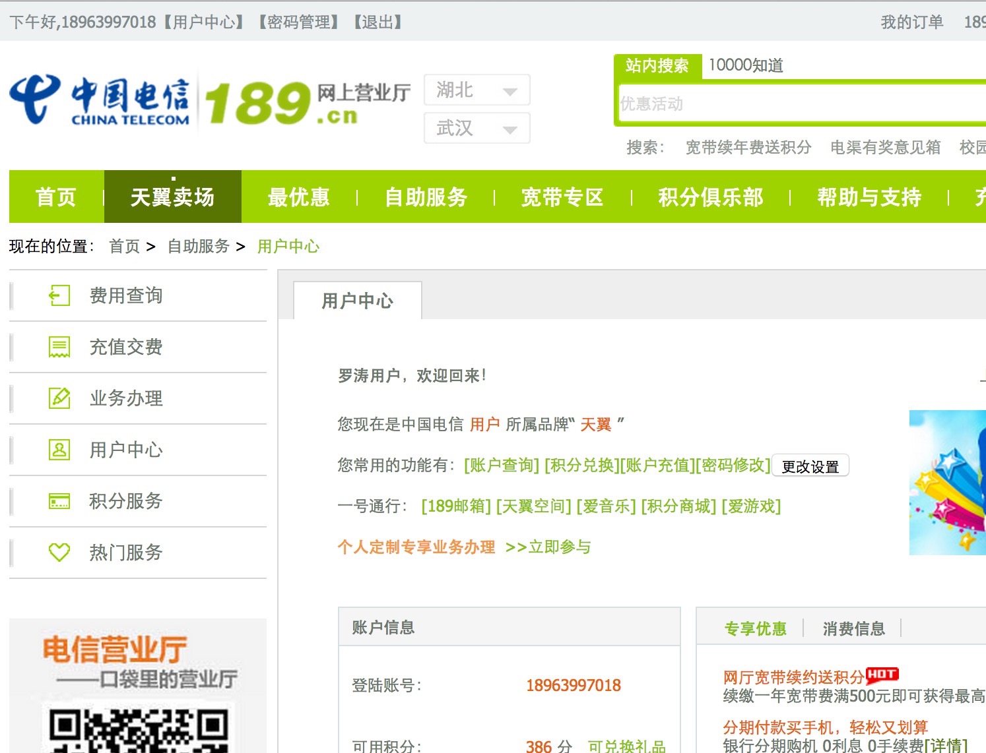
Task: Click suggested search 宽带续年费送积分
Action: (748, 147)
